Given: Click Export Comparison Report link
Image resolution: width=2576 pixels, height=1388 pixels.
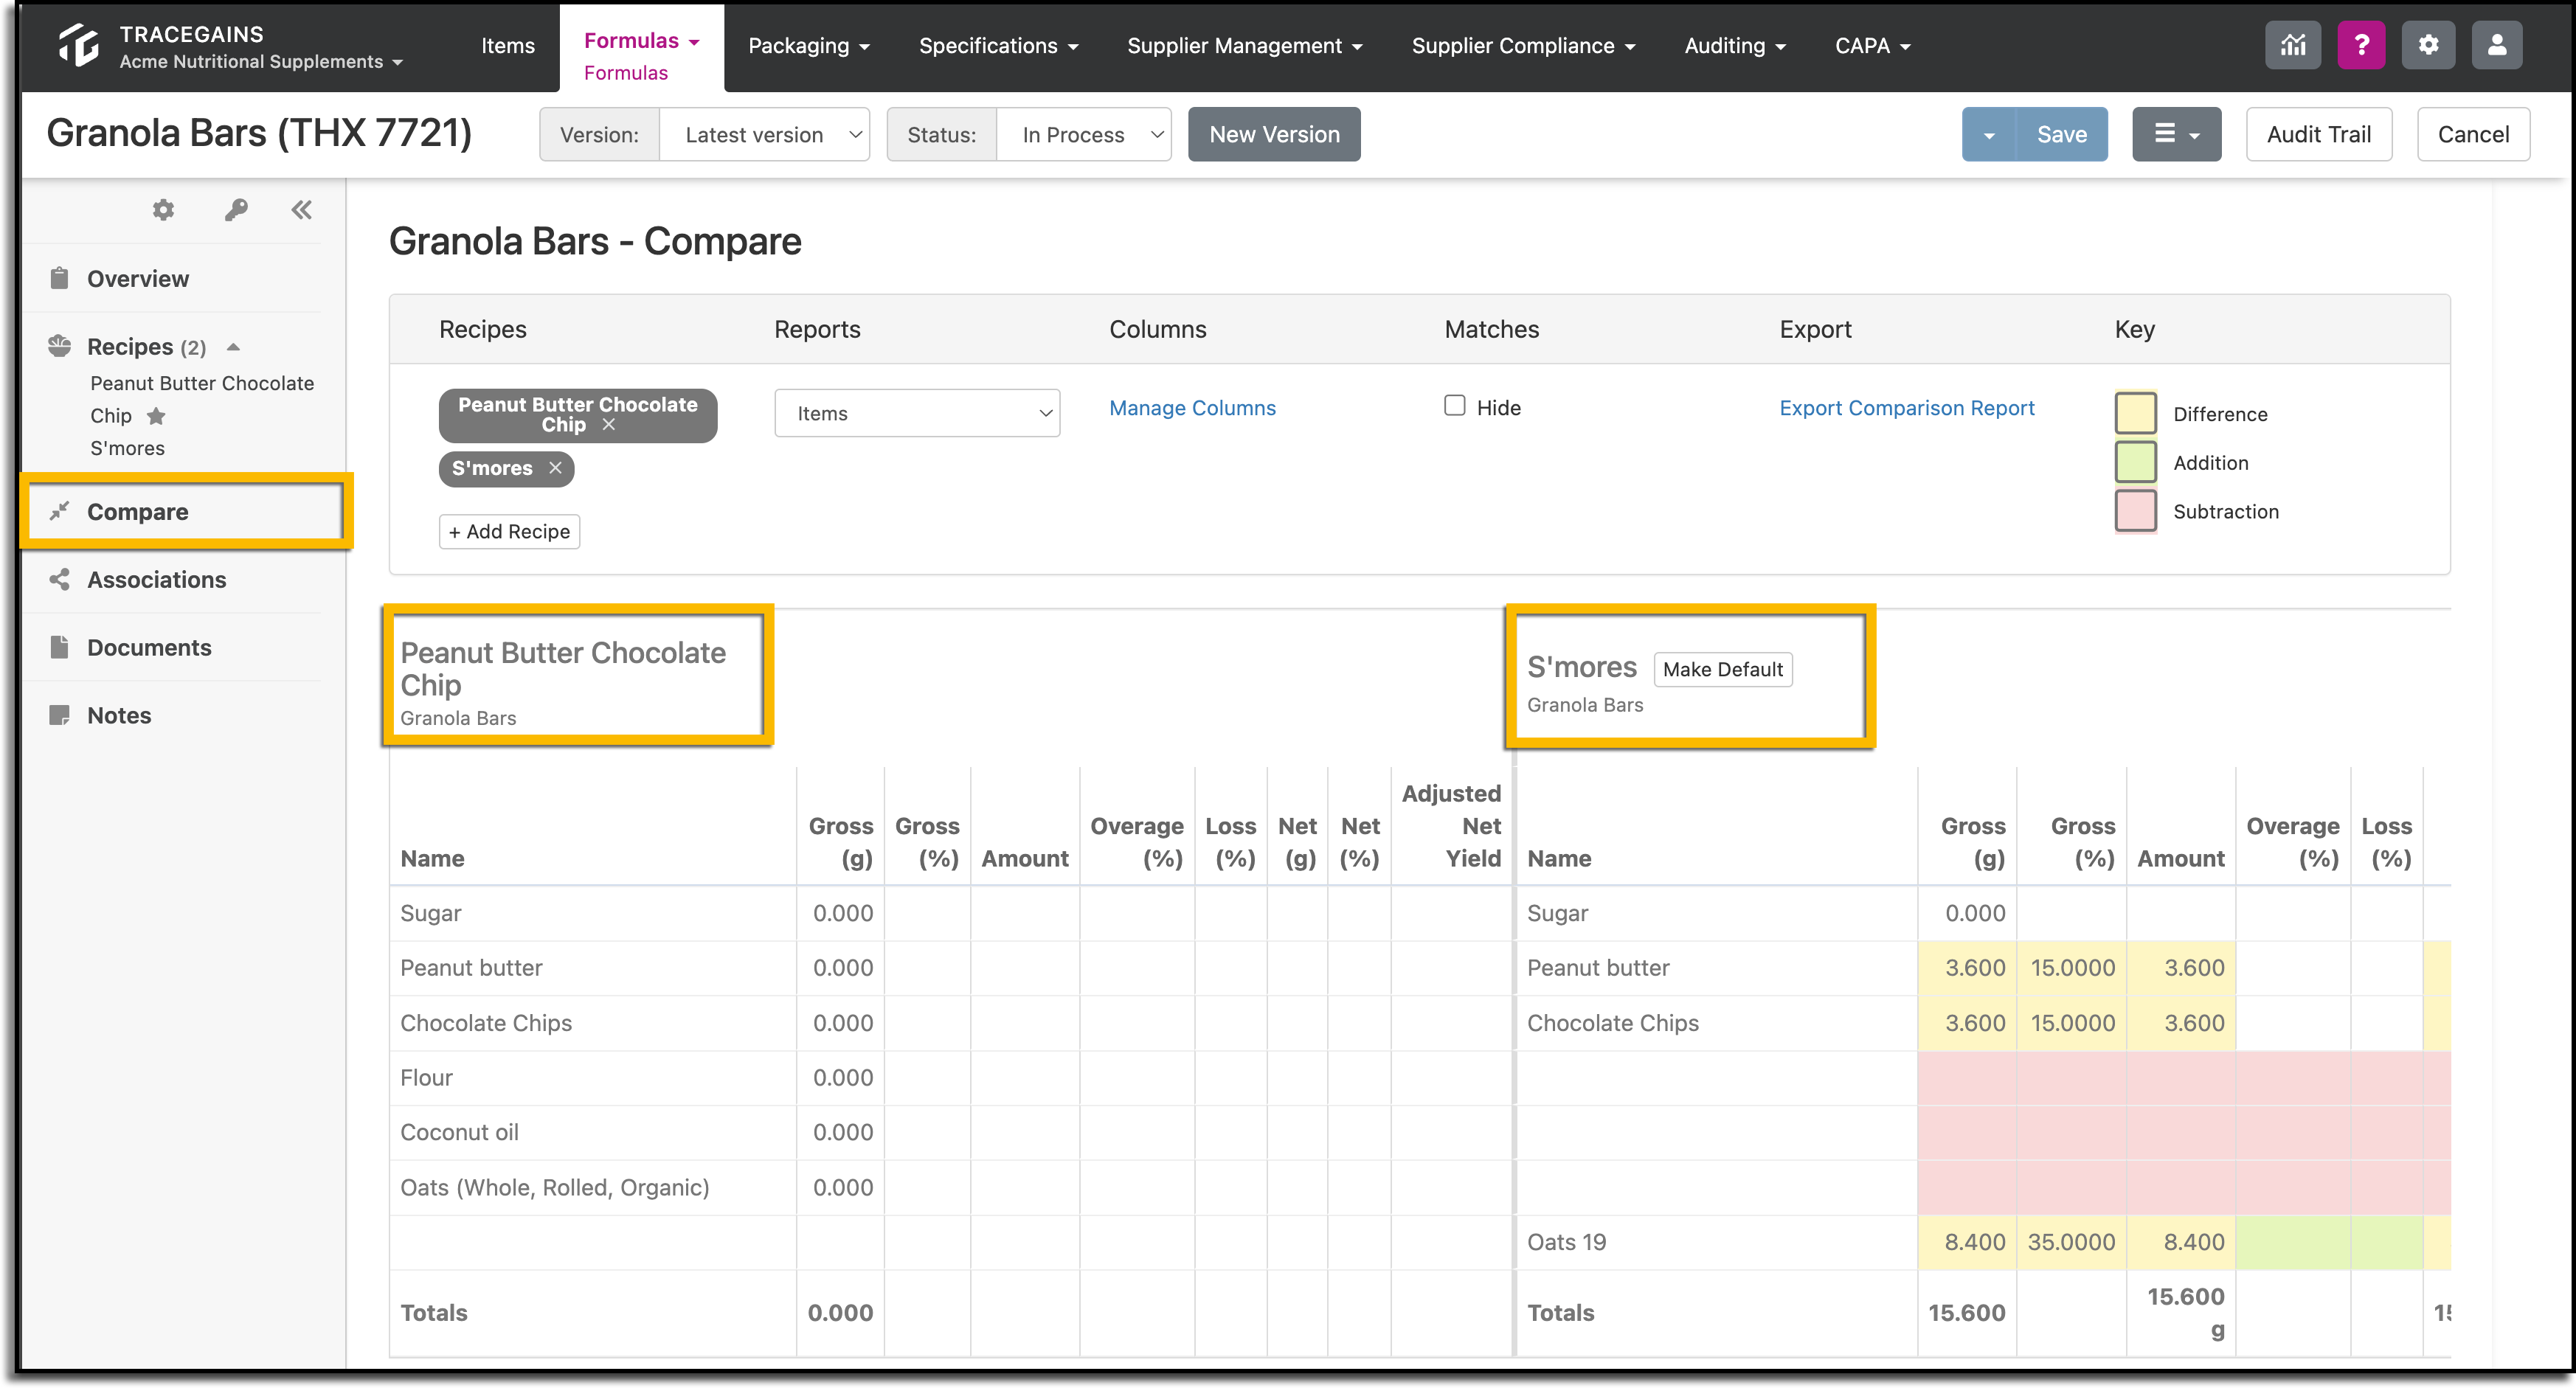Looking at the screenshot, I should (1906, 408).
